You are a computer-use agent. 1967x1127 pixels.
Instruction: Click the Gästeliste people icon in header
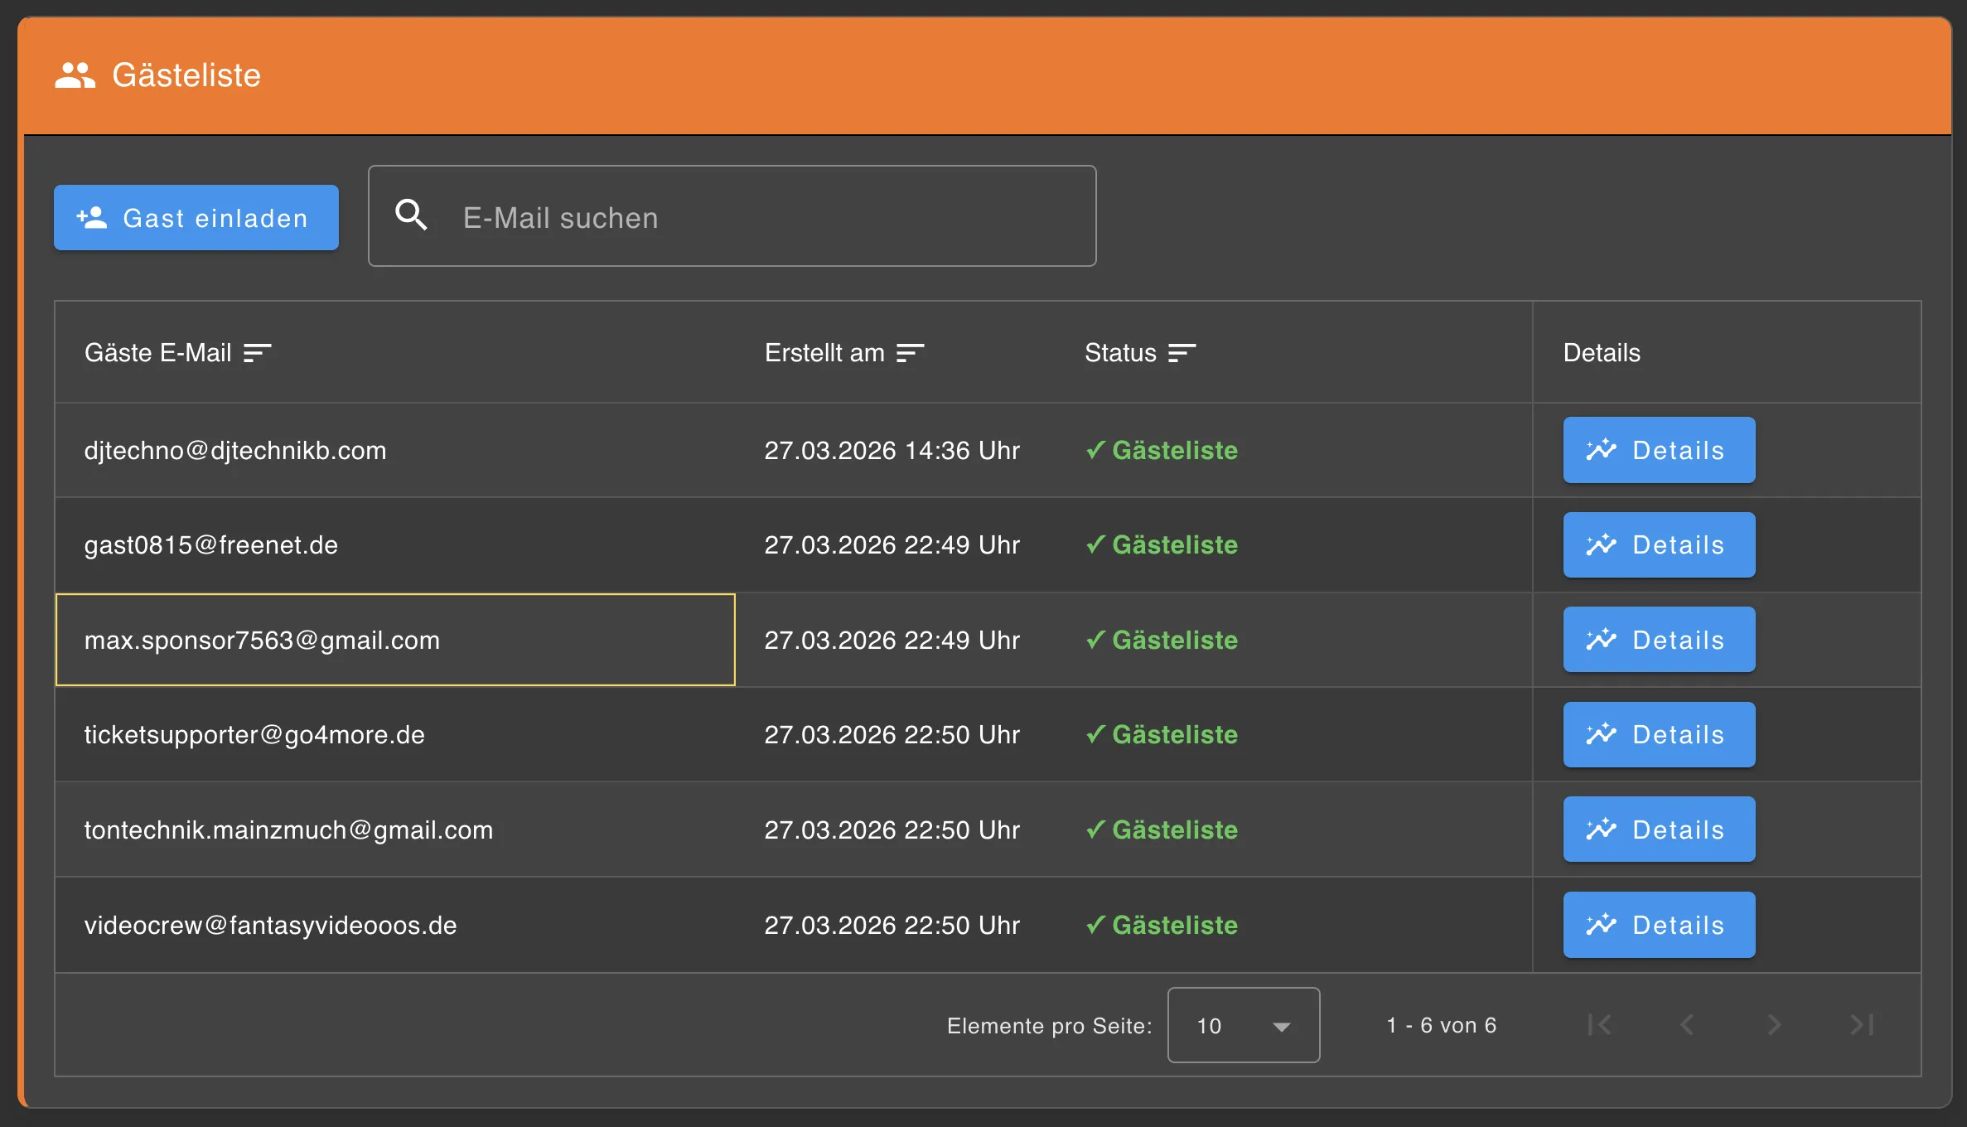[x=75, y=75]
